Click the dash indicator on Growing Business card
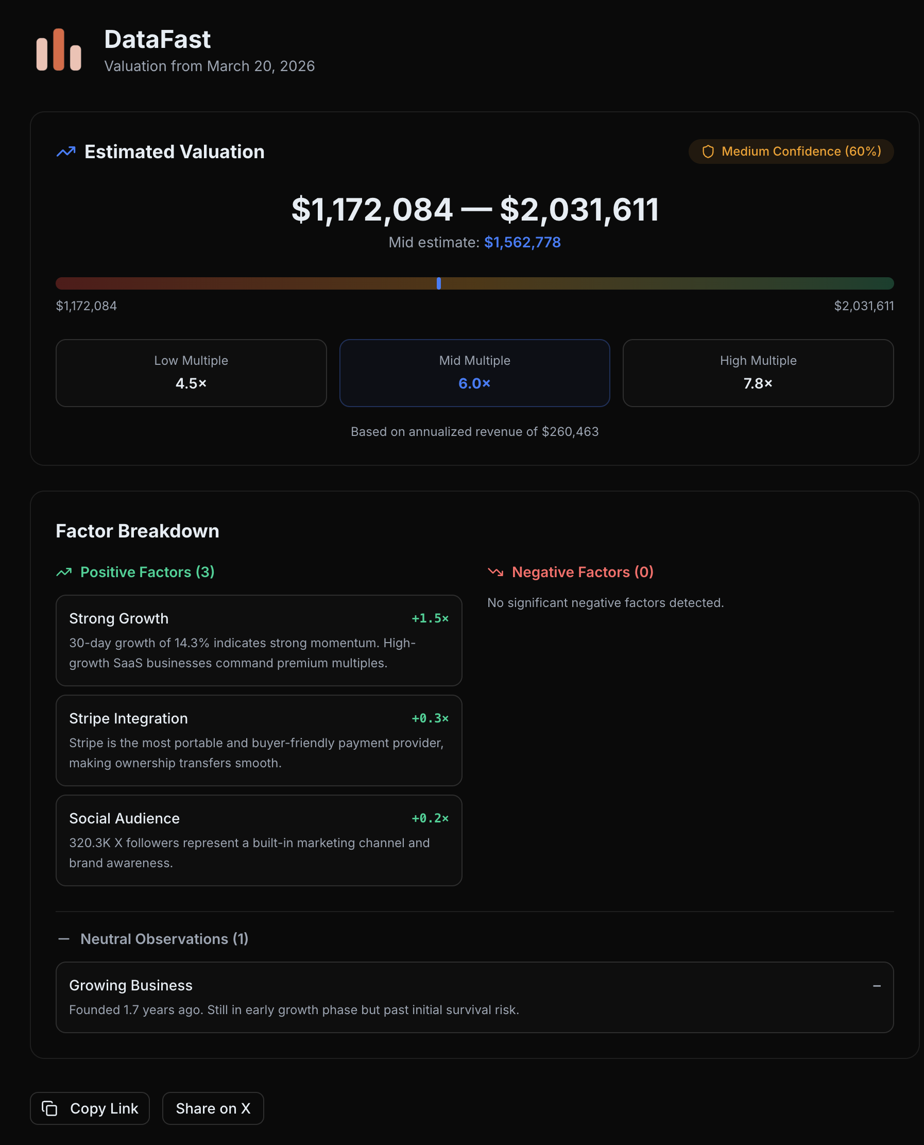 point(876,986)
